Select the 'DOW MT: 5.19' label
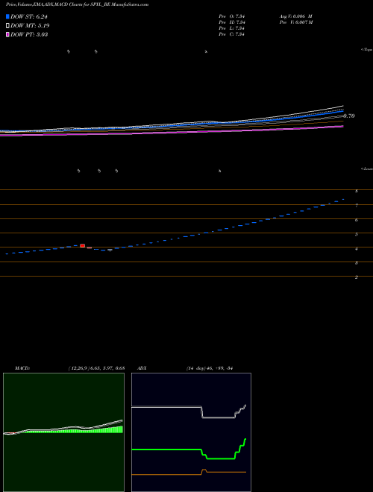The image size is (373, 492). (x=30, y=26)
